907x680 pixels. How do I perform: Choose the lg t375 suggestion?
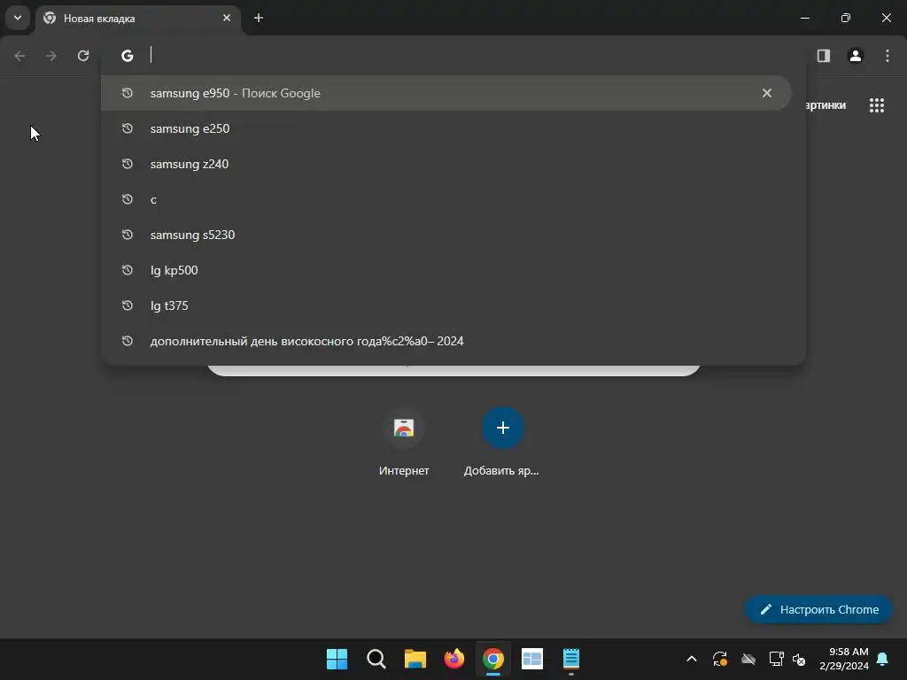446,305
